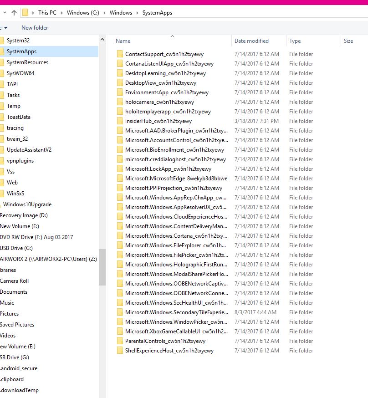The image size is (368, 398).
Task: Click the InsiderHub folder icon
Action: click(x=120, y=121)
